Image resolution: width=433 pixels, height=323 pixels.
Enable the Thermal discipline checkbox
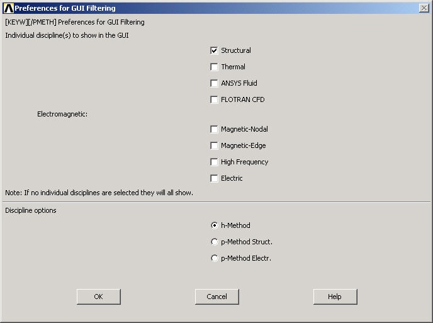pyautogui.click(x=214, y=67)
